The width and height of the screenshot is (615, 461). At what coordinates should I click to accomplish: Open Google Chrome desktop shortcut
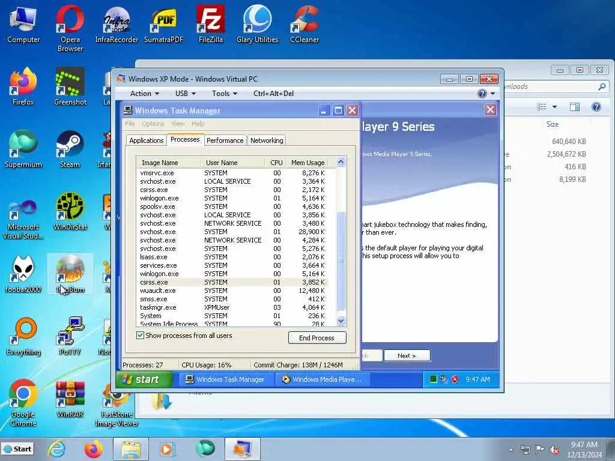[x=23, y=404]
